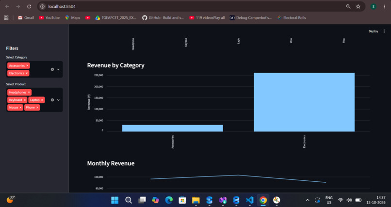The image size is (391, 207).
Task: Open the Streamlit three-dot menu next to Deploy
Action: click(384, 32)
